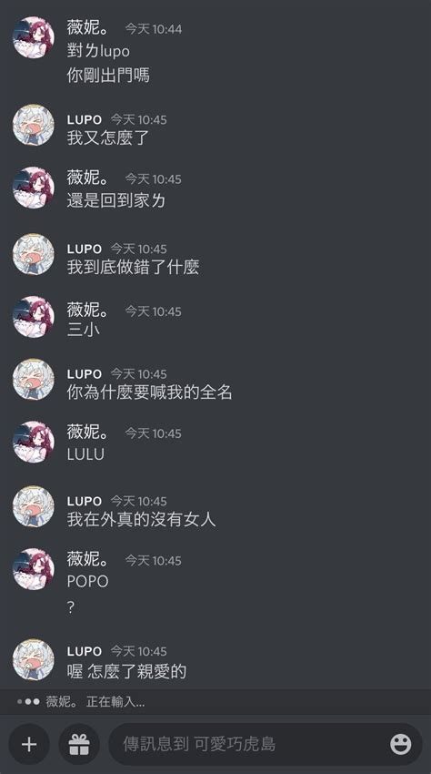This screenshot has width=431, height=774.
Task: Open LUPO's avatar beside 我又怎麼了
Action: [x=33, y=125]
